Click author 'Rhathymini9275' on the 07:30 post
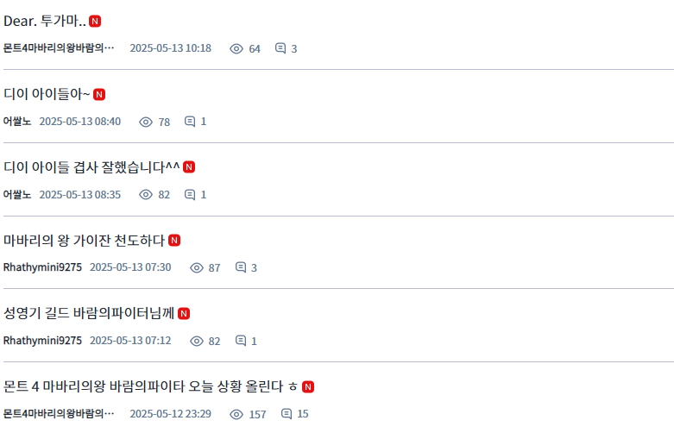Image resolution: width=674 pixels, height=433 pixels. point(42,267)
